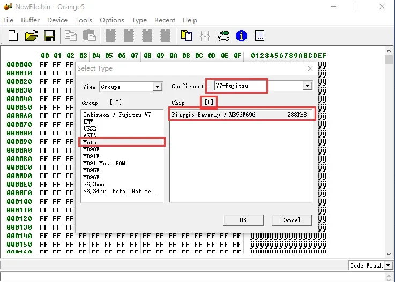
Task: Select the S6J342x Beta group
Action: [122, 191]
